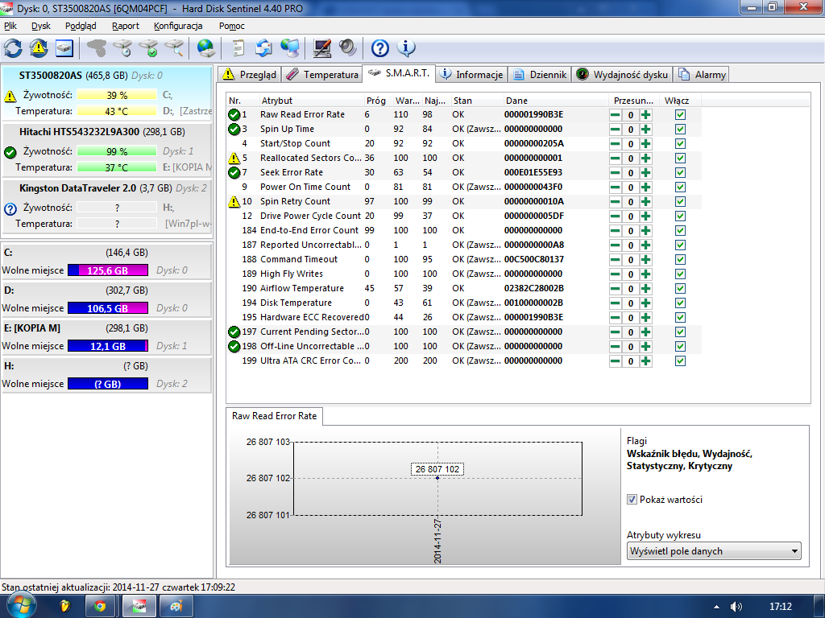Click the refresh disk info toolbar icon
825x618 pixels.
13,48
